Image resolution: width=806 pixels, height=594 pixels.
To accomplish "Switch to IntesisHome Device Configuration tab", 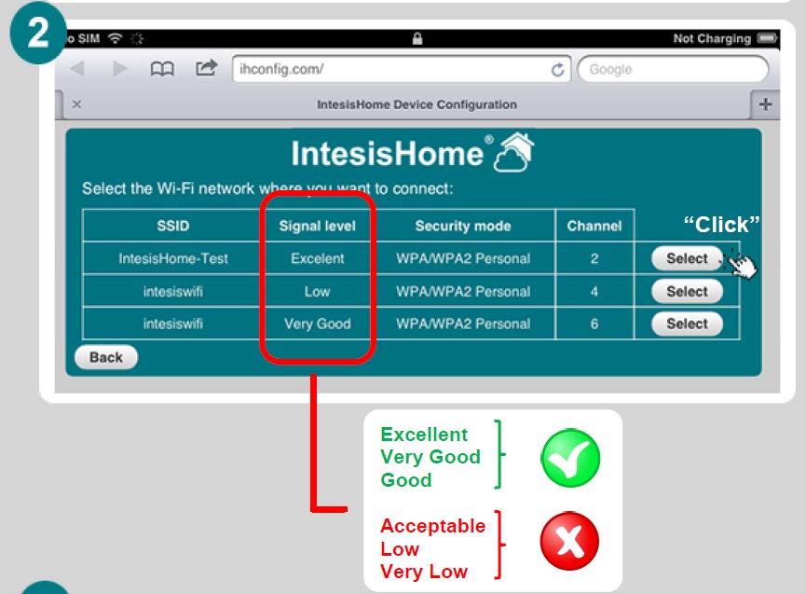I will click(x=417, y=104).
